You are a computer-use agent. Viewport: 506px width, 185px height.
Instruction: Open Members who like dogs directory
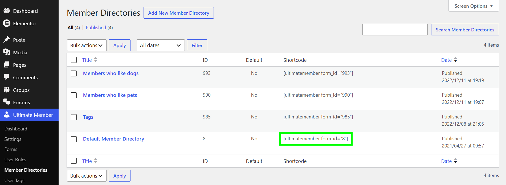pos(111,73)
